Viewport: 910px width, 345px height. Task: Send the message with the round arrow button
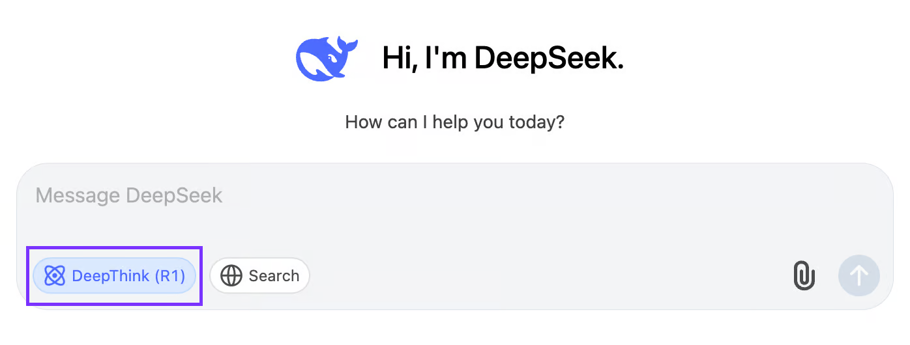click(859, 276)
